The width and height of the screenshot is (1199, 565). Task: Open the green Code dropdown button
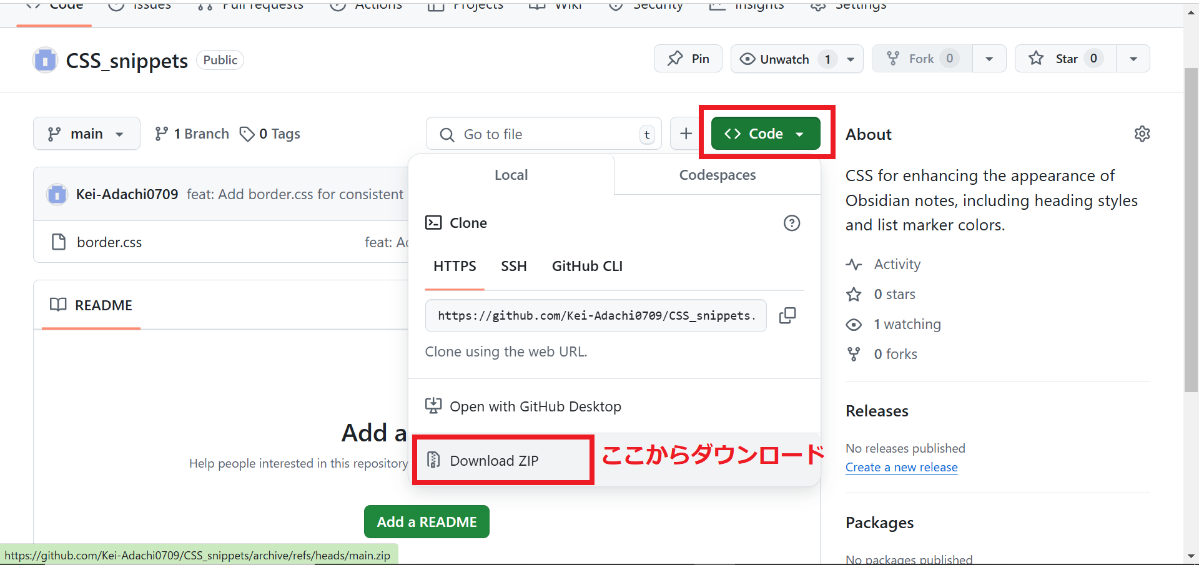(x=766, y=134)
